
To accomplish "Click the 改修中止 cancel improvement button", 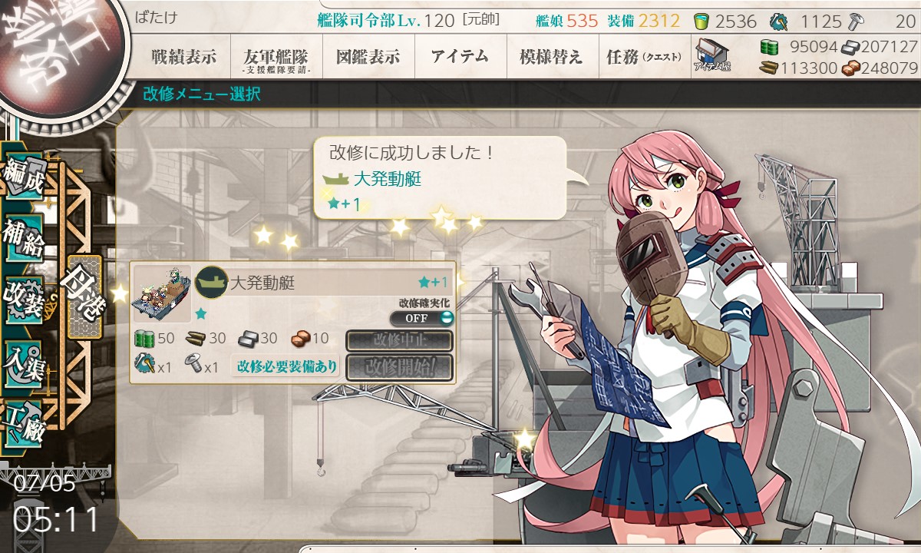I will (399, 340).
